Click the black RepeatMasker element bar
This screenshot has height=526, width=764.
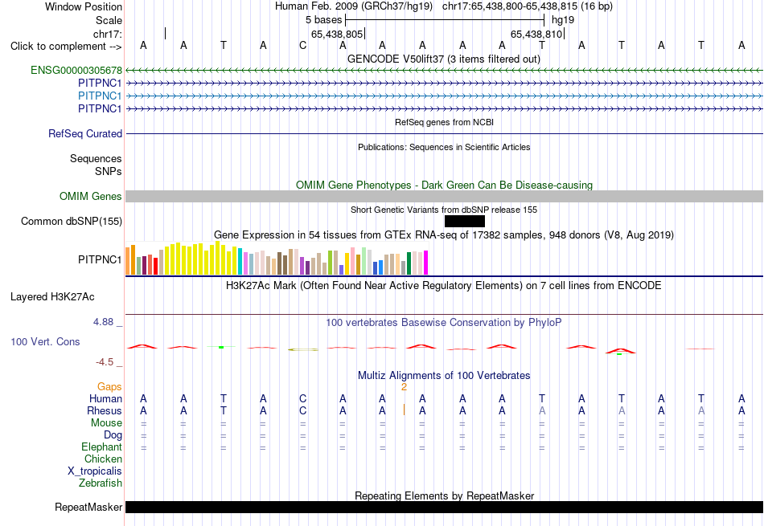pyautogui.click(x=445, y=507)
